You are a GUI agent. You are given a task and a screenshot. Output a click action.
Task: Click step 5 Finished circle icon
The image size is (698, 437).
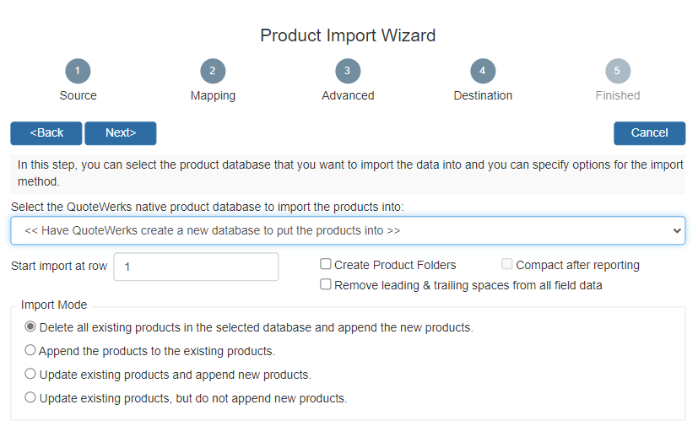[618, 71]
